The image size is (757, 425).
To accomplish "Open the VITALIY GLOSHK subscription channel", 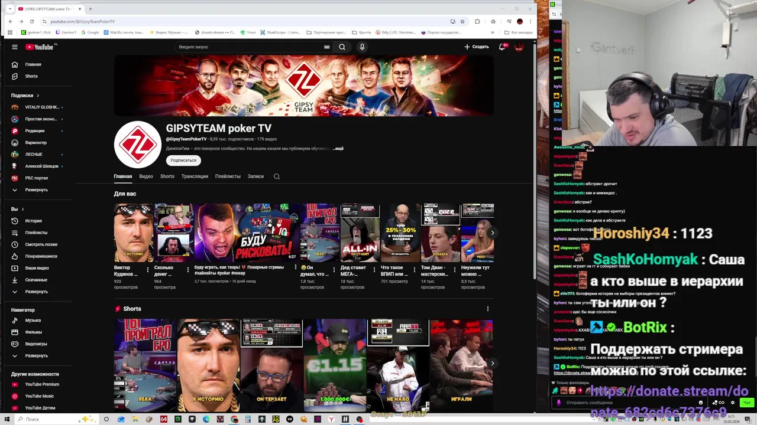I will click(37, 107).
